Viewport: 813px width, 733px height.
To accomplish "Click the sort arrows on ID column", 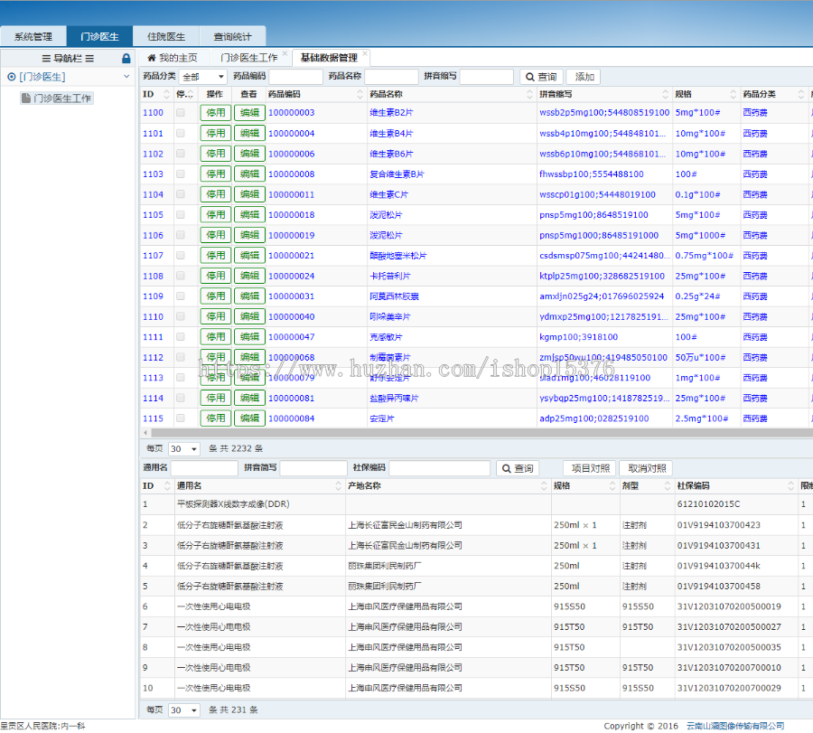I will click(165, 94).
